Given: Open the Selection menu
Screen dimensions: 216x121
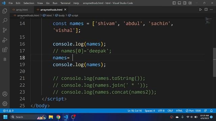Looking at the screenshot, I should pyautogui.click(x=29, y=3).
